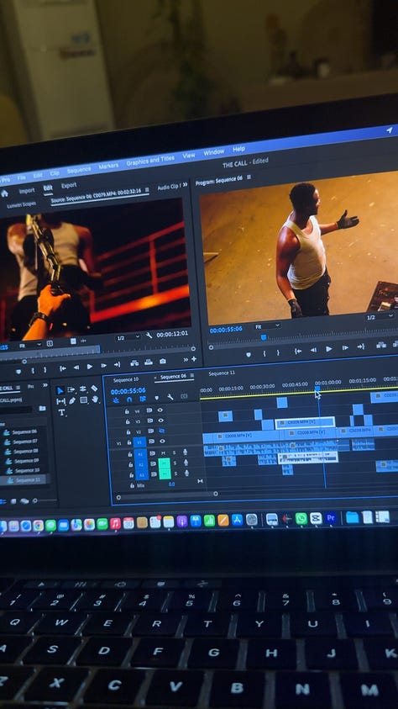Open the Markers menu

[108, 166]
